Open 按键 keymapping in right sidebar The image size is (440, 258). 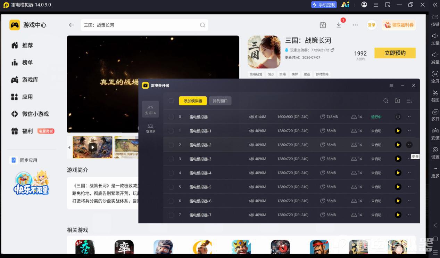pyautogui.click(x=435, y=21)
